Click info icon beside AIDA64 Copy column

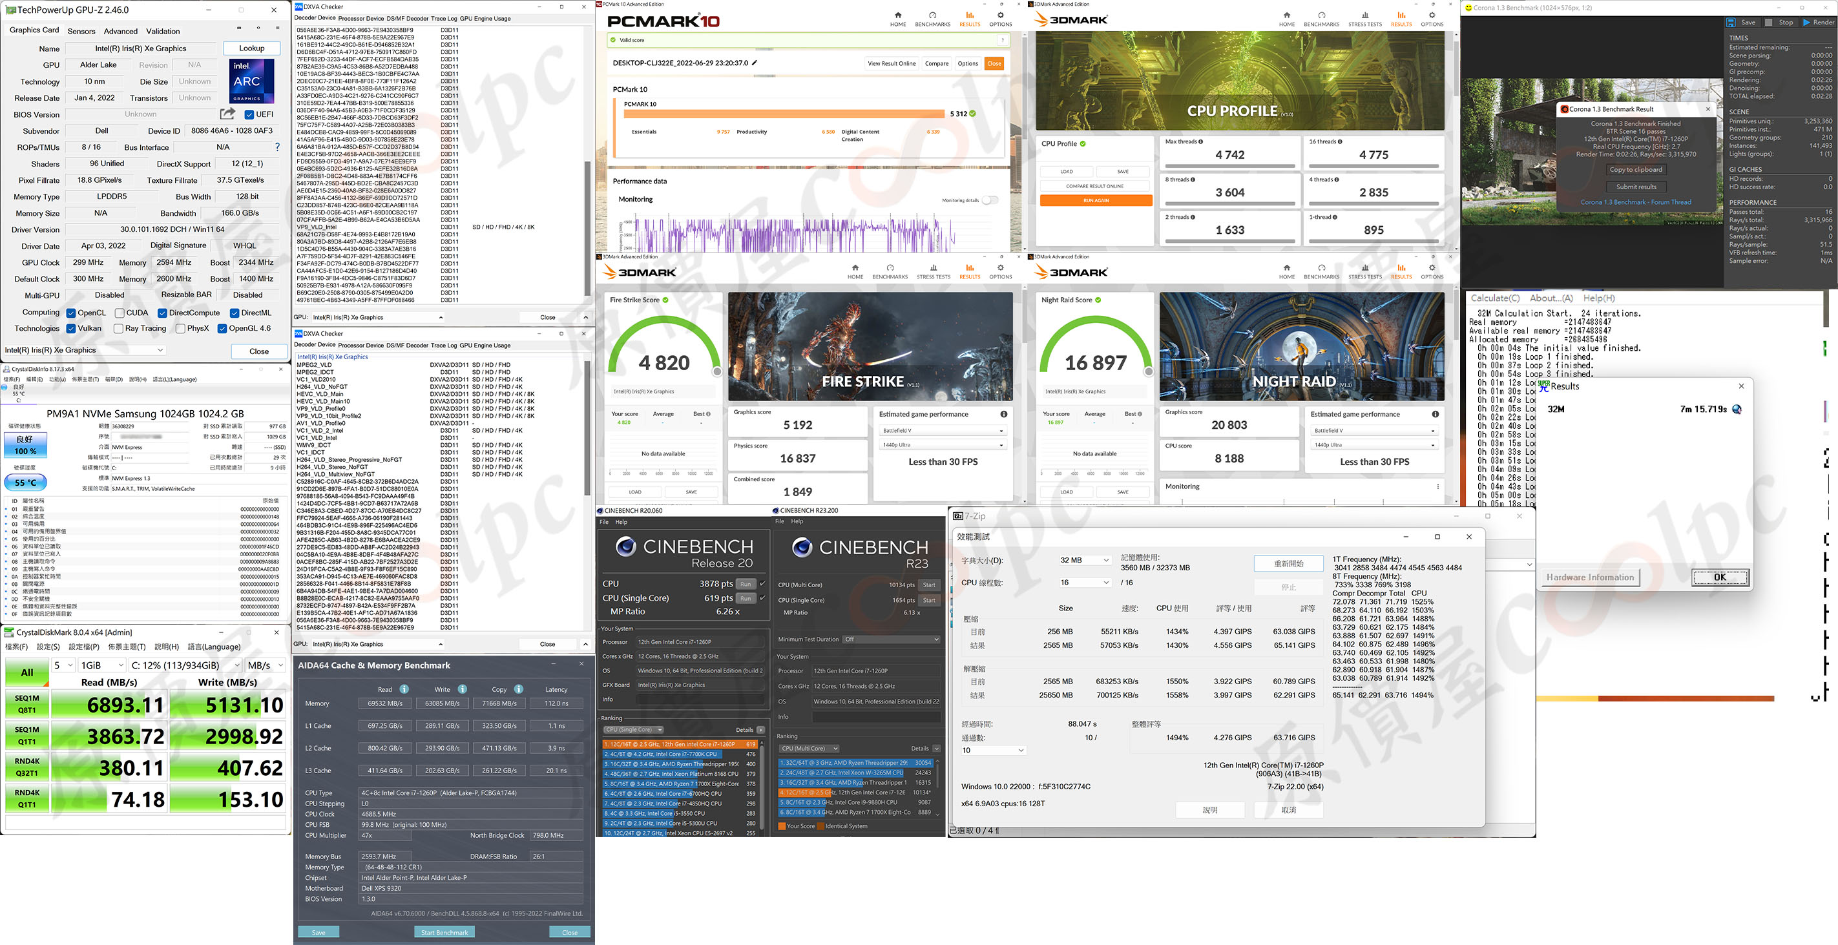(x=519, y=689)
